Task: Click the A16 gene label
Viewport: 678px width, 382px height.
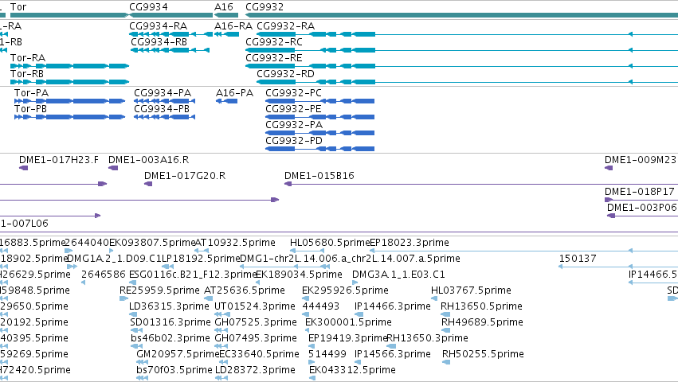Action: [x=224, y=7]
